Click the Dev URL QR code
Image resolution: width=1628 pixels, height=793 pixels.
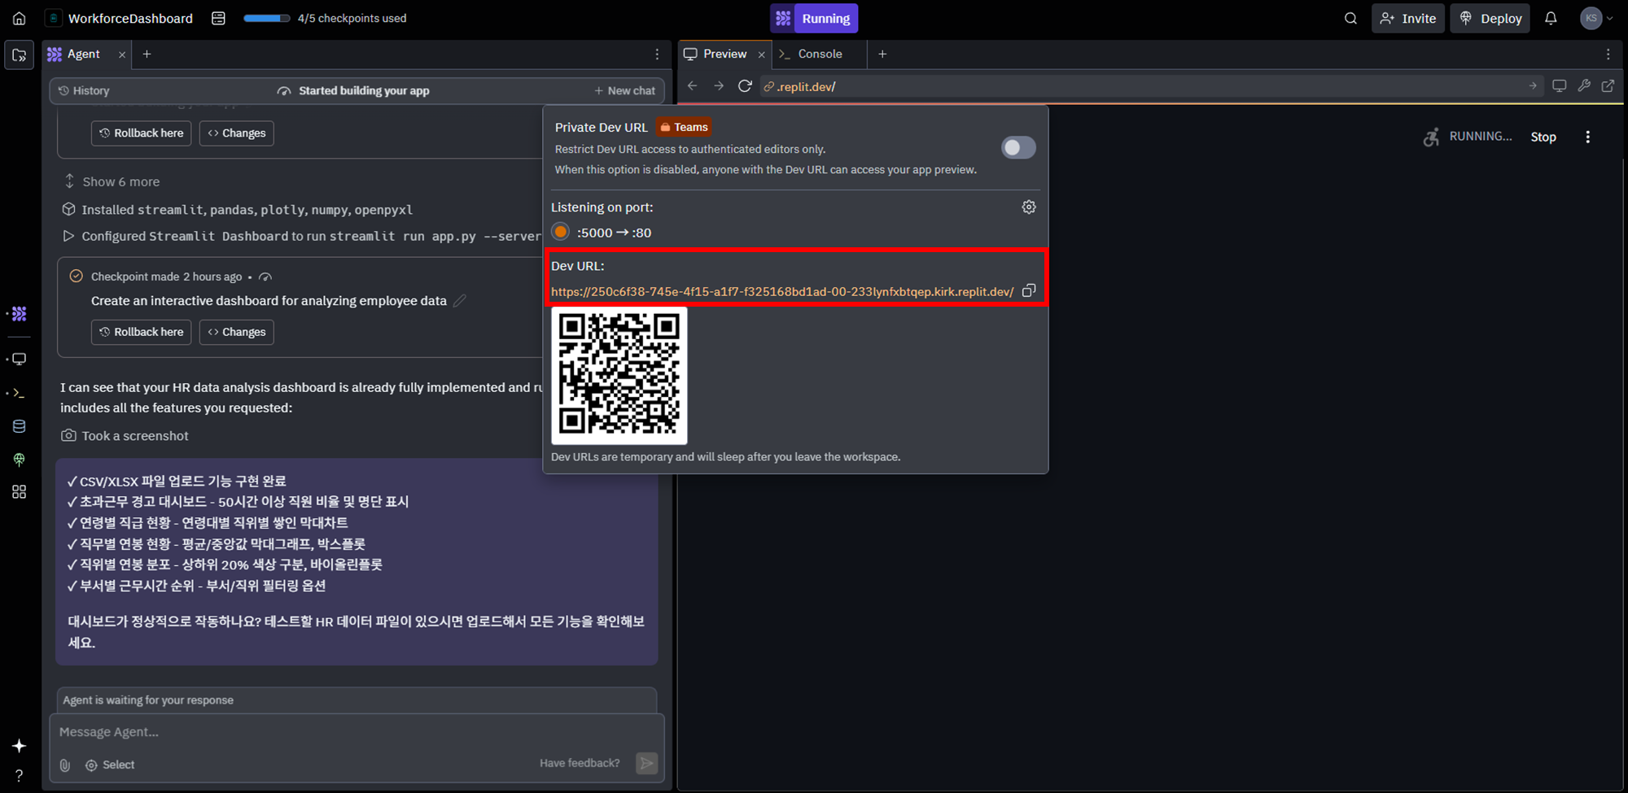tap(619, 375)
